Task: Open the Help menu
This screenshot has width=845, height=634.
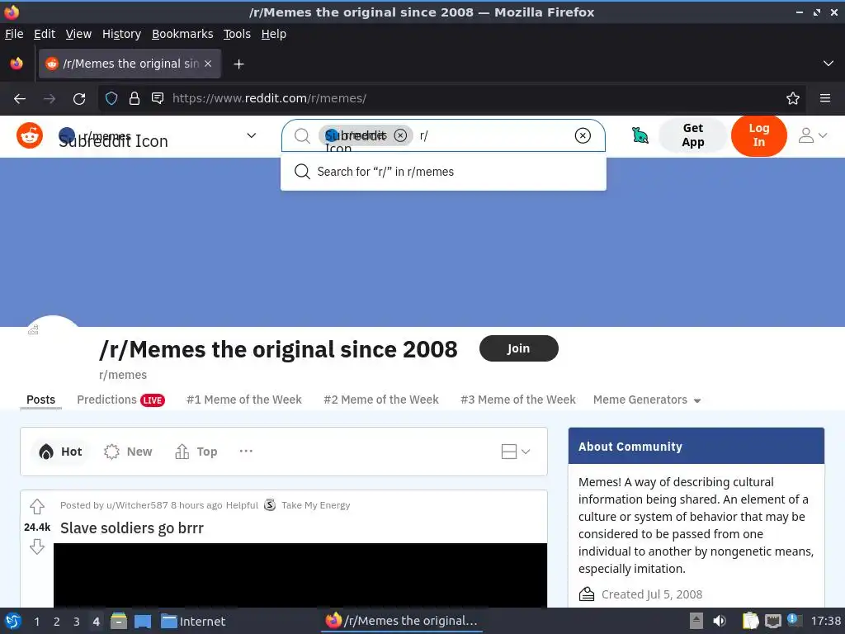Action: click(274, 34)
